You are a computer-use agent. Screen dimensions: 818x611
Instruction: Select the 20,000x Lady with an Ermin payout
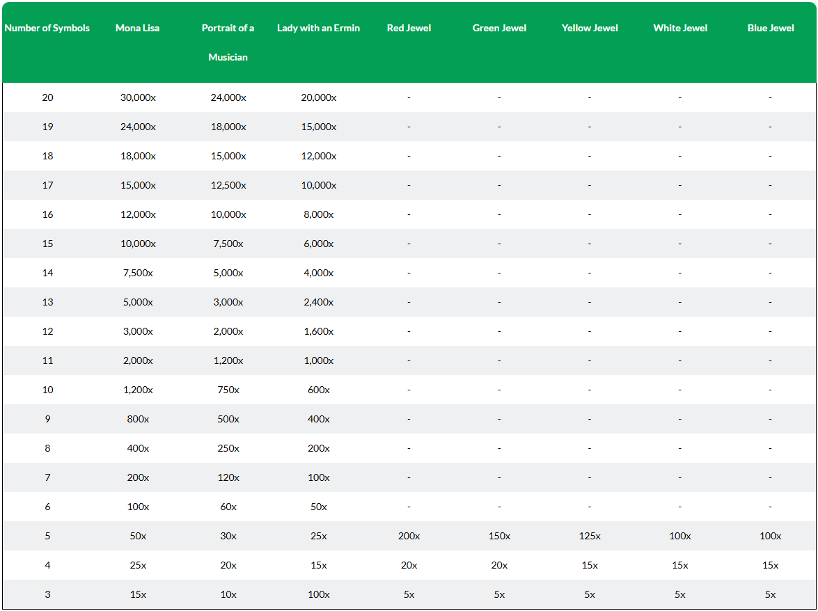(319, 97)
